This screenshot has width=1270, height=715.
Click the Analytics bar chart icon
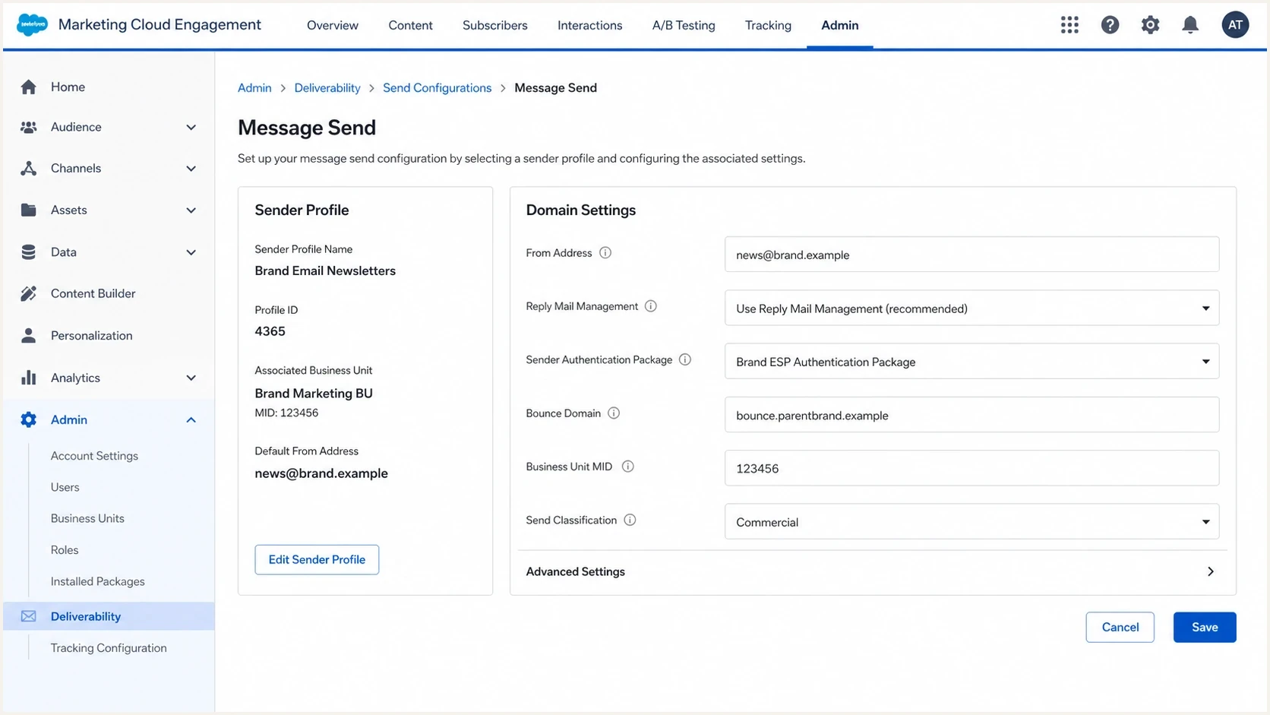pos(29,378)
